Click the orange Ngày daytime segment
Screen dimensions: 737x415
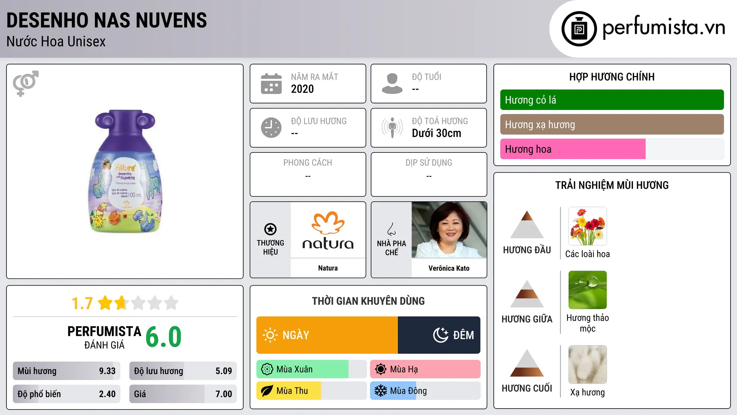pyautogui.click(x=327, y=335)
